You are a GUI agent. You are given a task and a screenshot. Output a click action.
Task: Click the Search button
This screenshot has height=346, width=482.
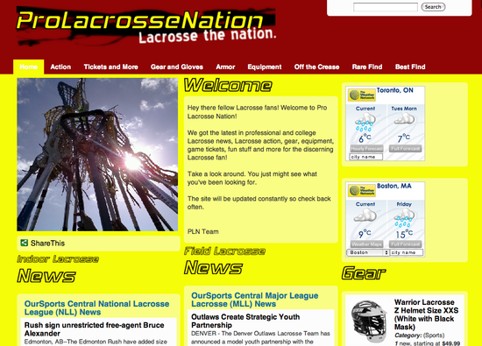[433, 7]
